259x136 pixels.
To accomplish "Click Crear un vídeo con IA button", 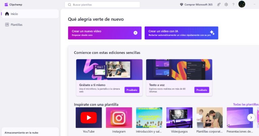I will tap(181, 33).
